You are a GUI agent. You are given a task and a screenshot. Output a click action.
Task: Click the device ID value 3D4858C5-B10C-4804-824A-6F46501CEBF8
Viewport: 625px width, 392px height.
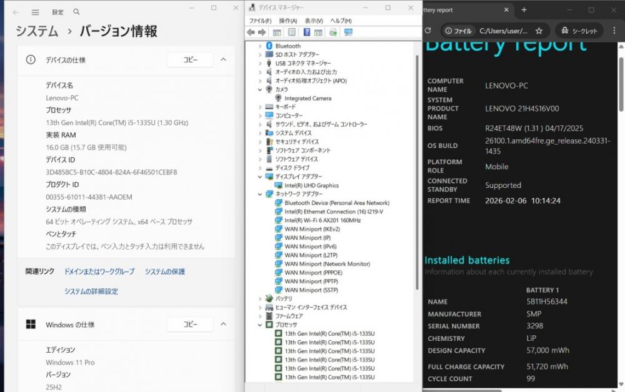coord(111,172)
